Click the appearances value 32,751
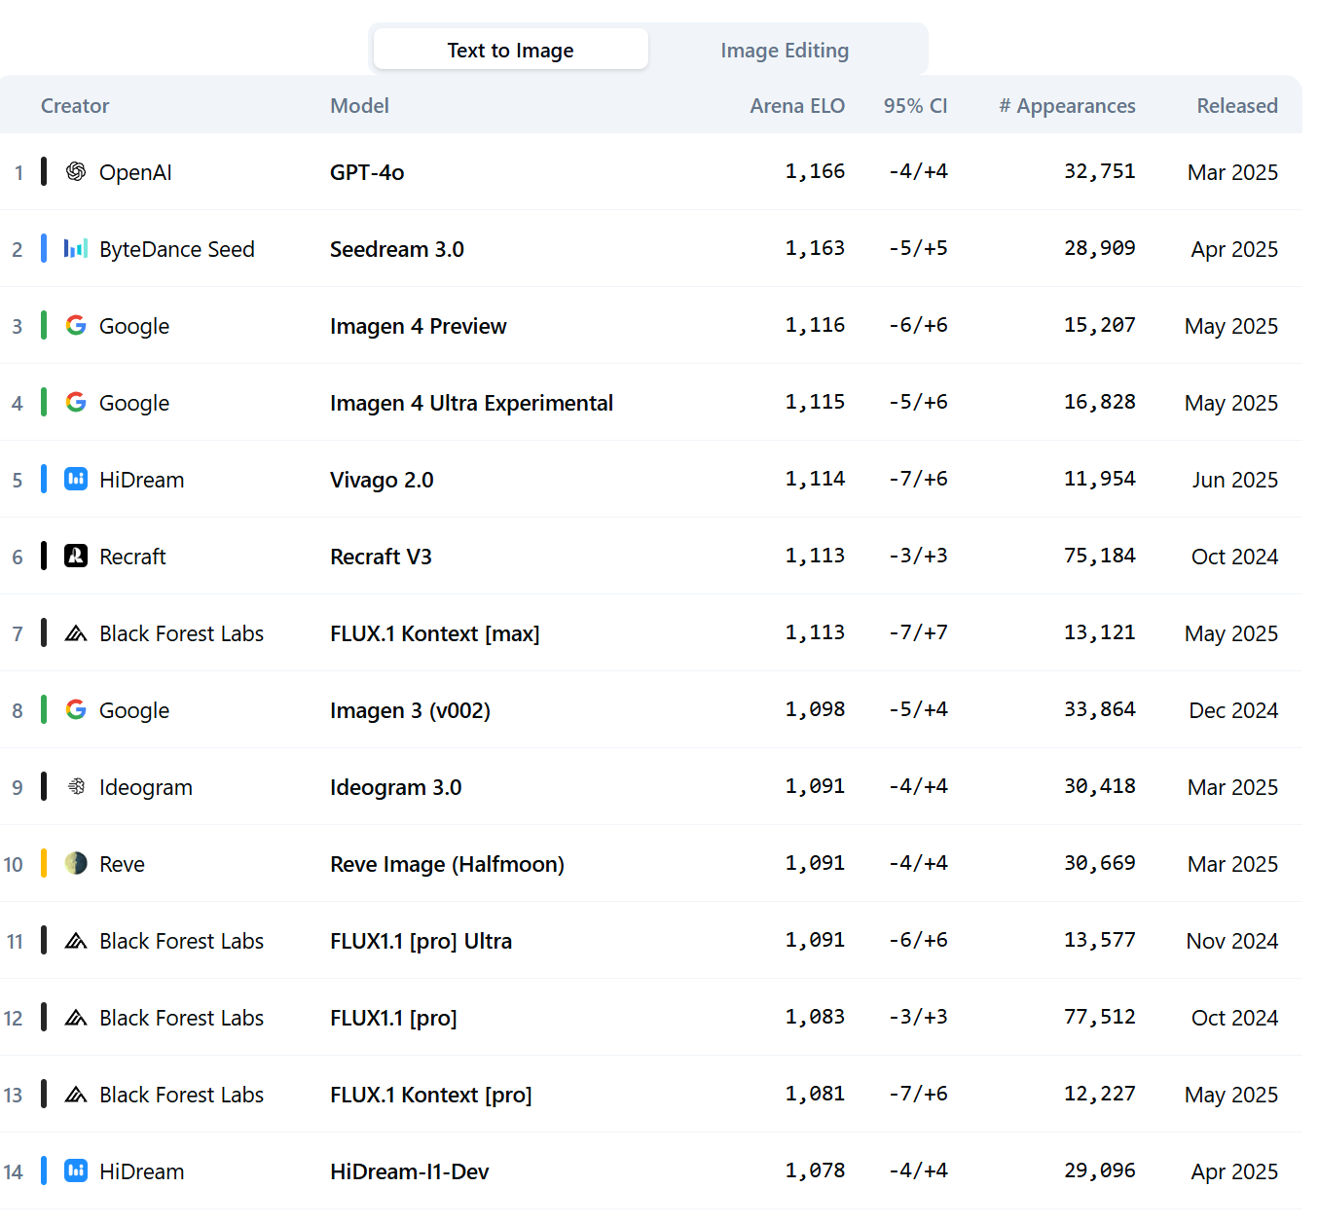The image size is (1319, 1224). click(x=1099, y=171)
